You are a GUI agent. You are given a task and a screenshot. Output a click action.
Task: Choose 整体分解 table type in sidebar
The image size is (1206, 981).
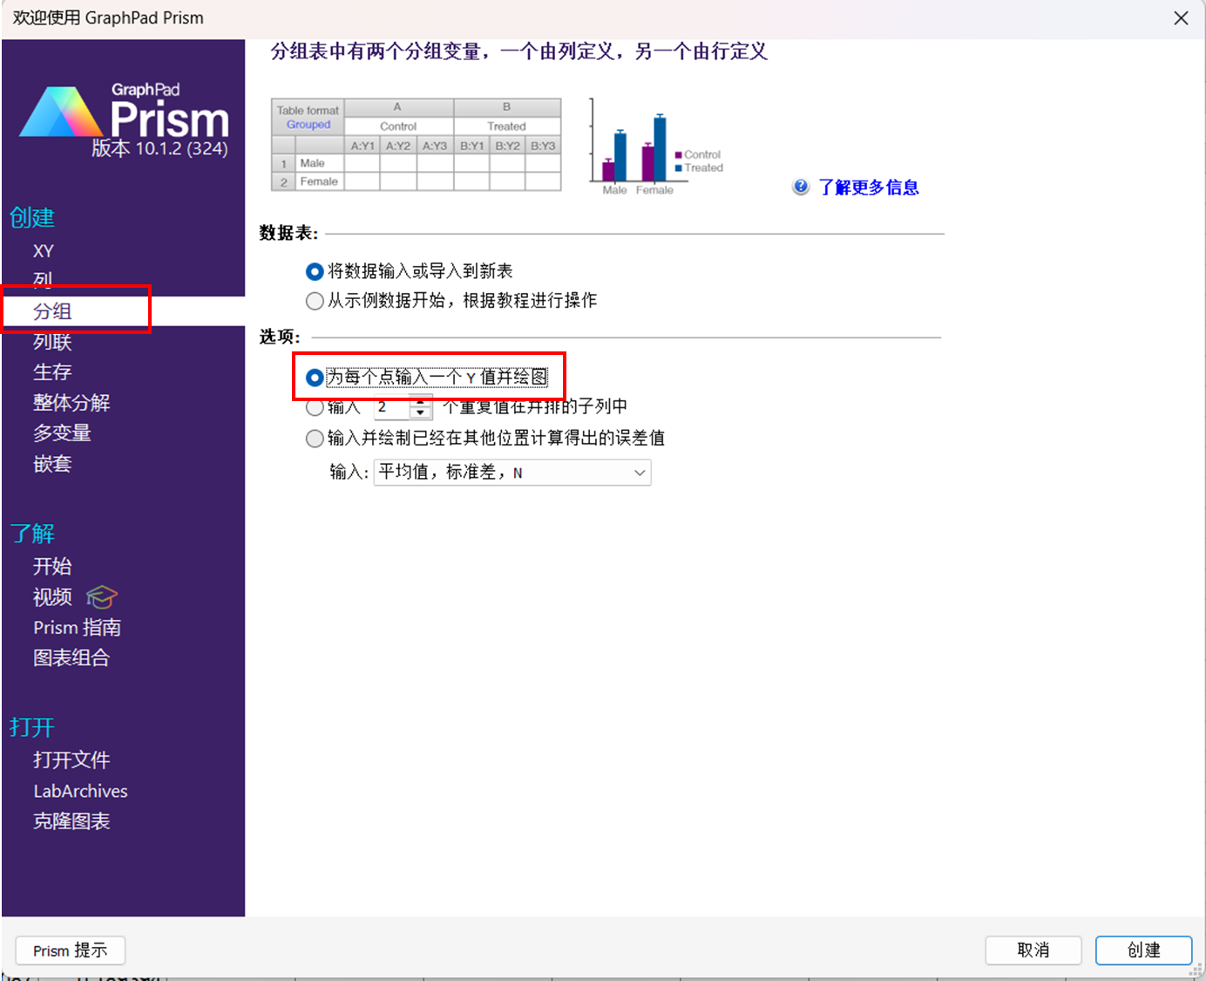(71, 403)
